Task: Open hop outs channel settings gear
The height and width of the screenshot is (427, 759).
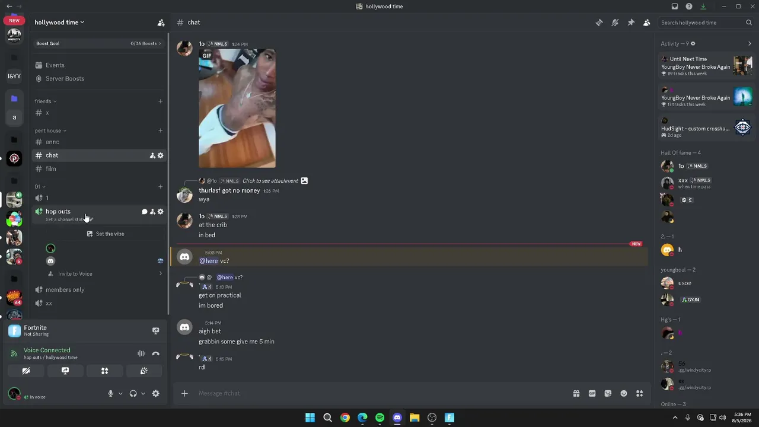Action: pos(160,212)
